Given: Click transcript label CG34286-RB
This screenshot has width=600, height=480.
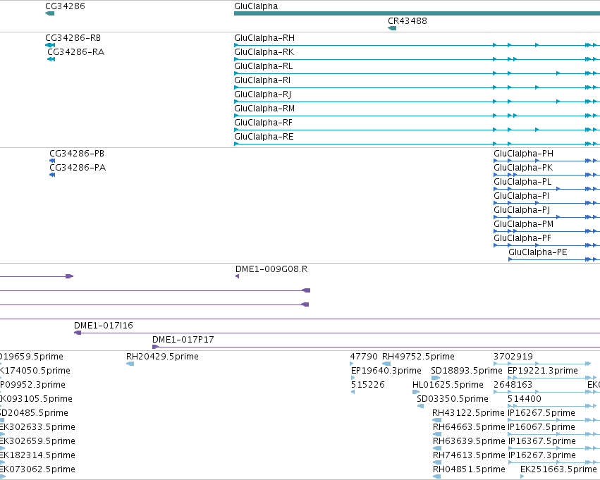Looking at the screenshot, I should click(73, 38).
